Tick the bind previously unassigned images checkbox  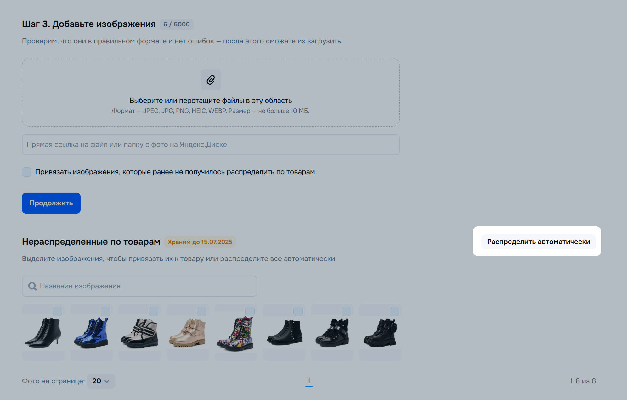point(27,172)
